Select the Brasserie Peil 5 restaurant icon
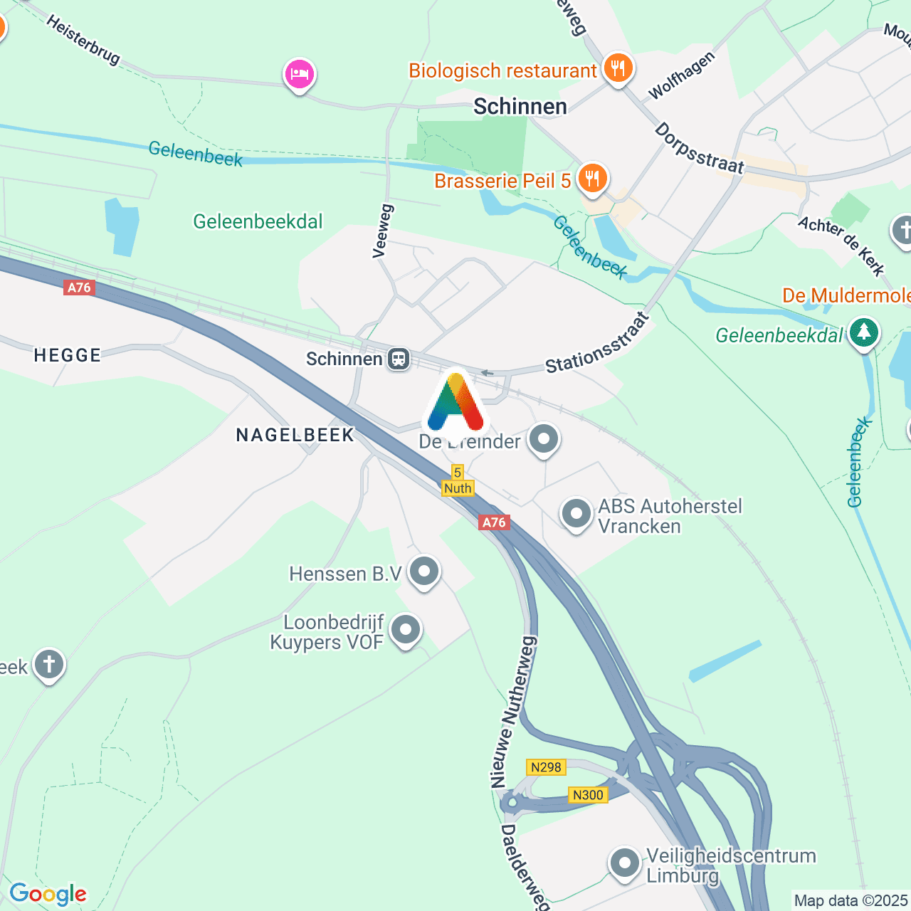 (592, 179)
